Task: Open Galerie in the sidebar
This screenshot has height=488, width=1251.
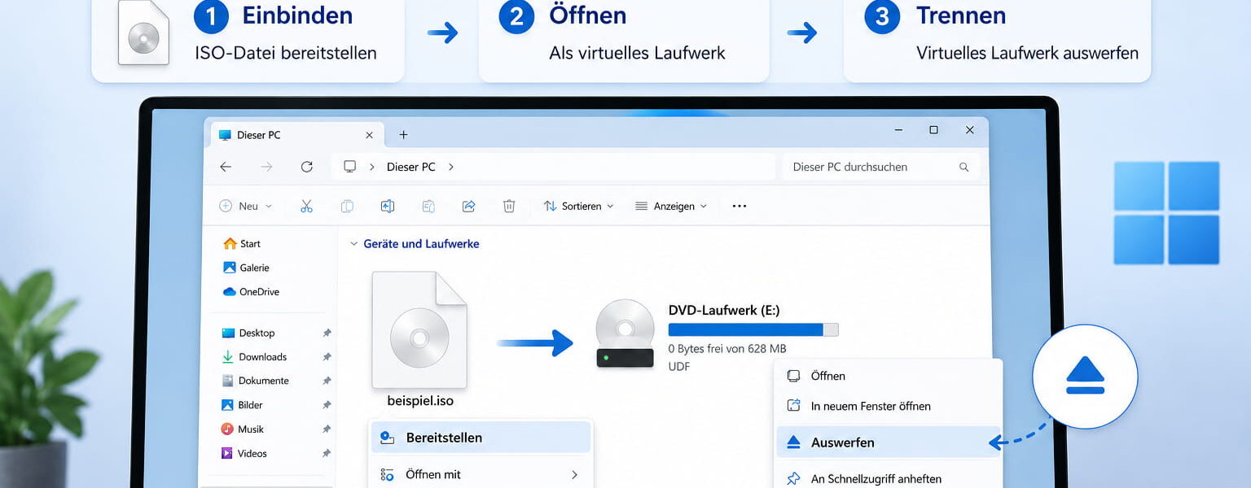Action: click(x=246, y=268)
